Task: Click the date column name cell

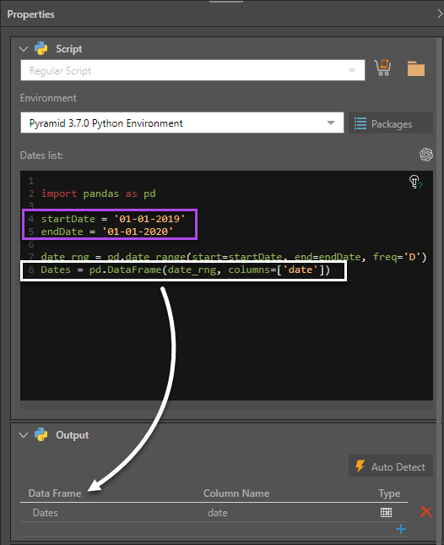Action: (x=217, y=513)
